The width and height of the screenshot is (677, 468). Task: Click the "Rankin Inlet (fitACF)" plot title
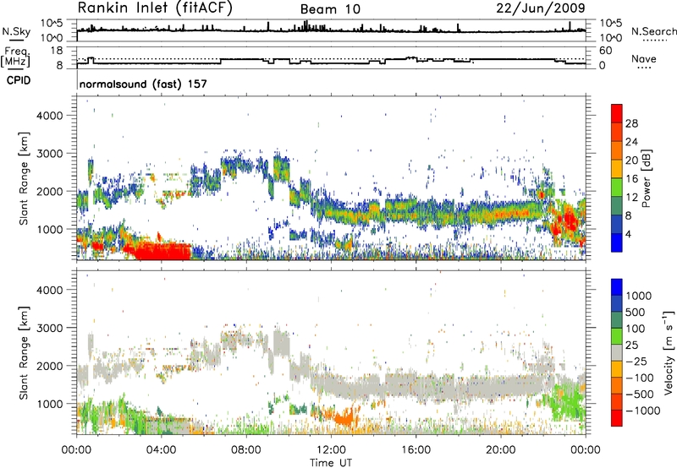[155, 8]
